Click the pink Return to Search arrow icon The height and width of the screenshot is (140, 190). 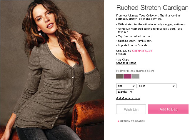pyautogui.click(x=118, y=121)
